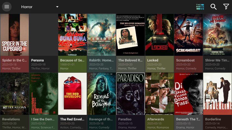
Task: Open search with the magnifier icon
Action: [x=214, y=7]
